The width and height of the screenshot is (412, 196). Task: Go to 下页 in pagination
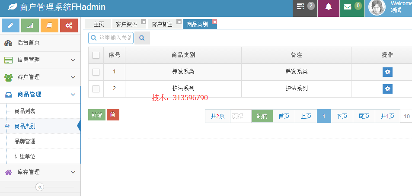click(x=342, y=116)
